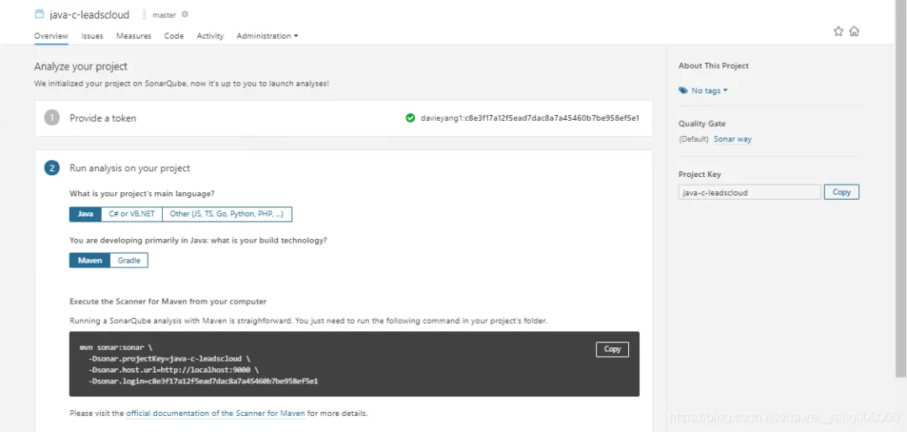The width and height of the screenshot is (907, 432).
Task: Click the tag icon beside No tags
Action: pos(683,91)
